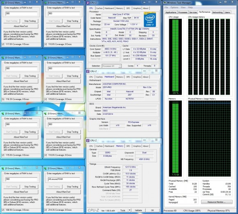This screenshot has width=238, height=214.
Task: Open About MemTest in the 115.0% coverage window
Action: click(21, 137)
